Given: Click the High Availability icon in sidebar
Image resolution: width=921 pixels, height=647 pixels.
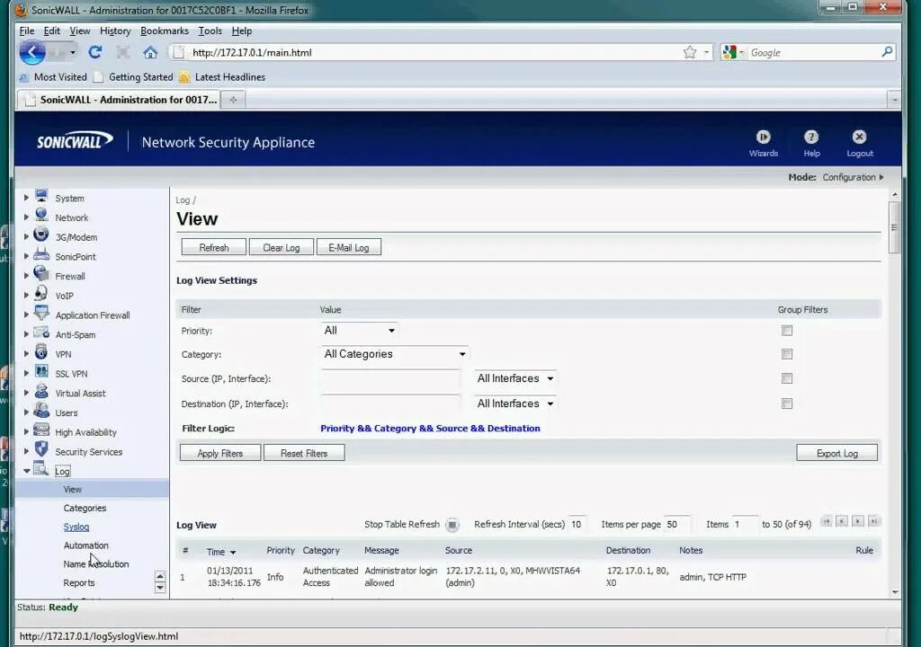Looking at the screenshot, I should (x=41, y=430).
